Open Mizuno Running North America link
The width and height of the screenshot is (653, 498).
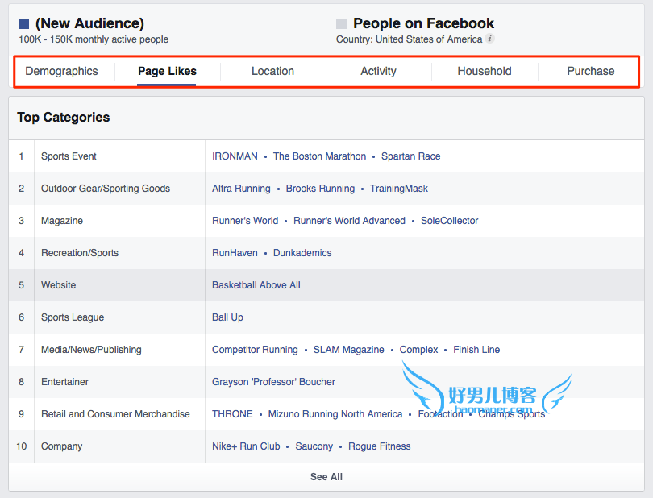335,414
